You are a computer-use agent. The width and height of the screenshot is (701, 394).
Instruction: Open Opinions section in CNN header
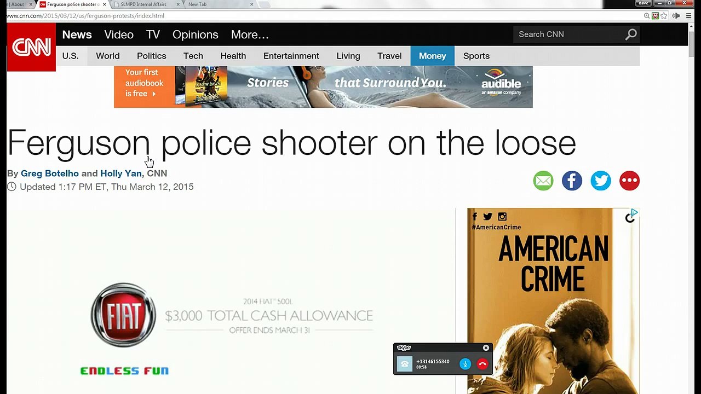[x=196, y=34]
